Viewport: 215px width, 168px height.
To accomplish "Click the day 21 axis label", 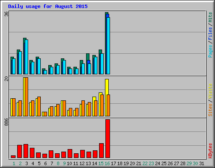I will (139, 163).
